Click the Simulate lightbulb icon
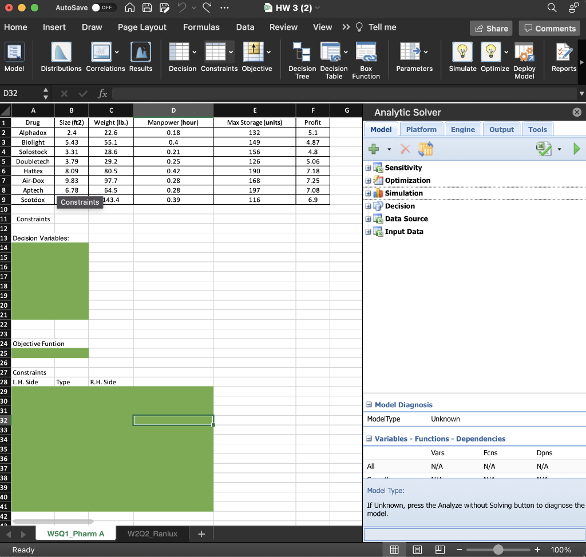 (462, 53)
